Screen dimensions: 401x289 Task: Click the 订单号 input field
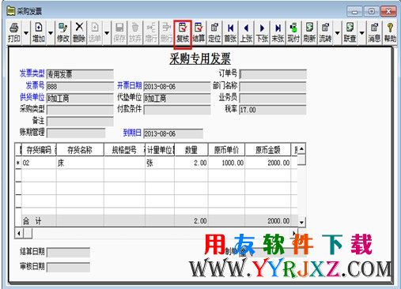[x=273, y=74]
